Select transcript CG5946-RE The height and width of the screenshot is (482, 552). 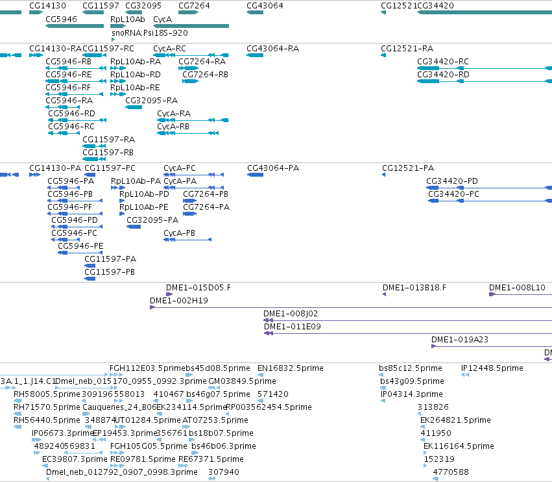click(x=69, y=75)
